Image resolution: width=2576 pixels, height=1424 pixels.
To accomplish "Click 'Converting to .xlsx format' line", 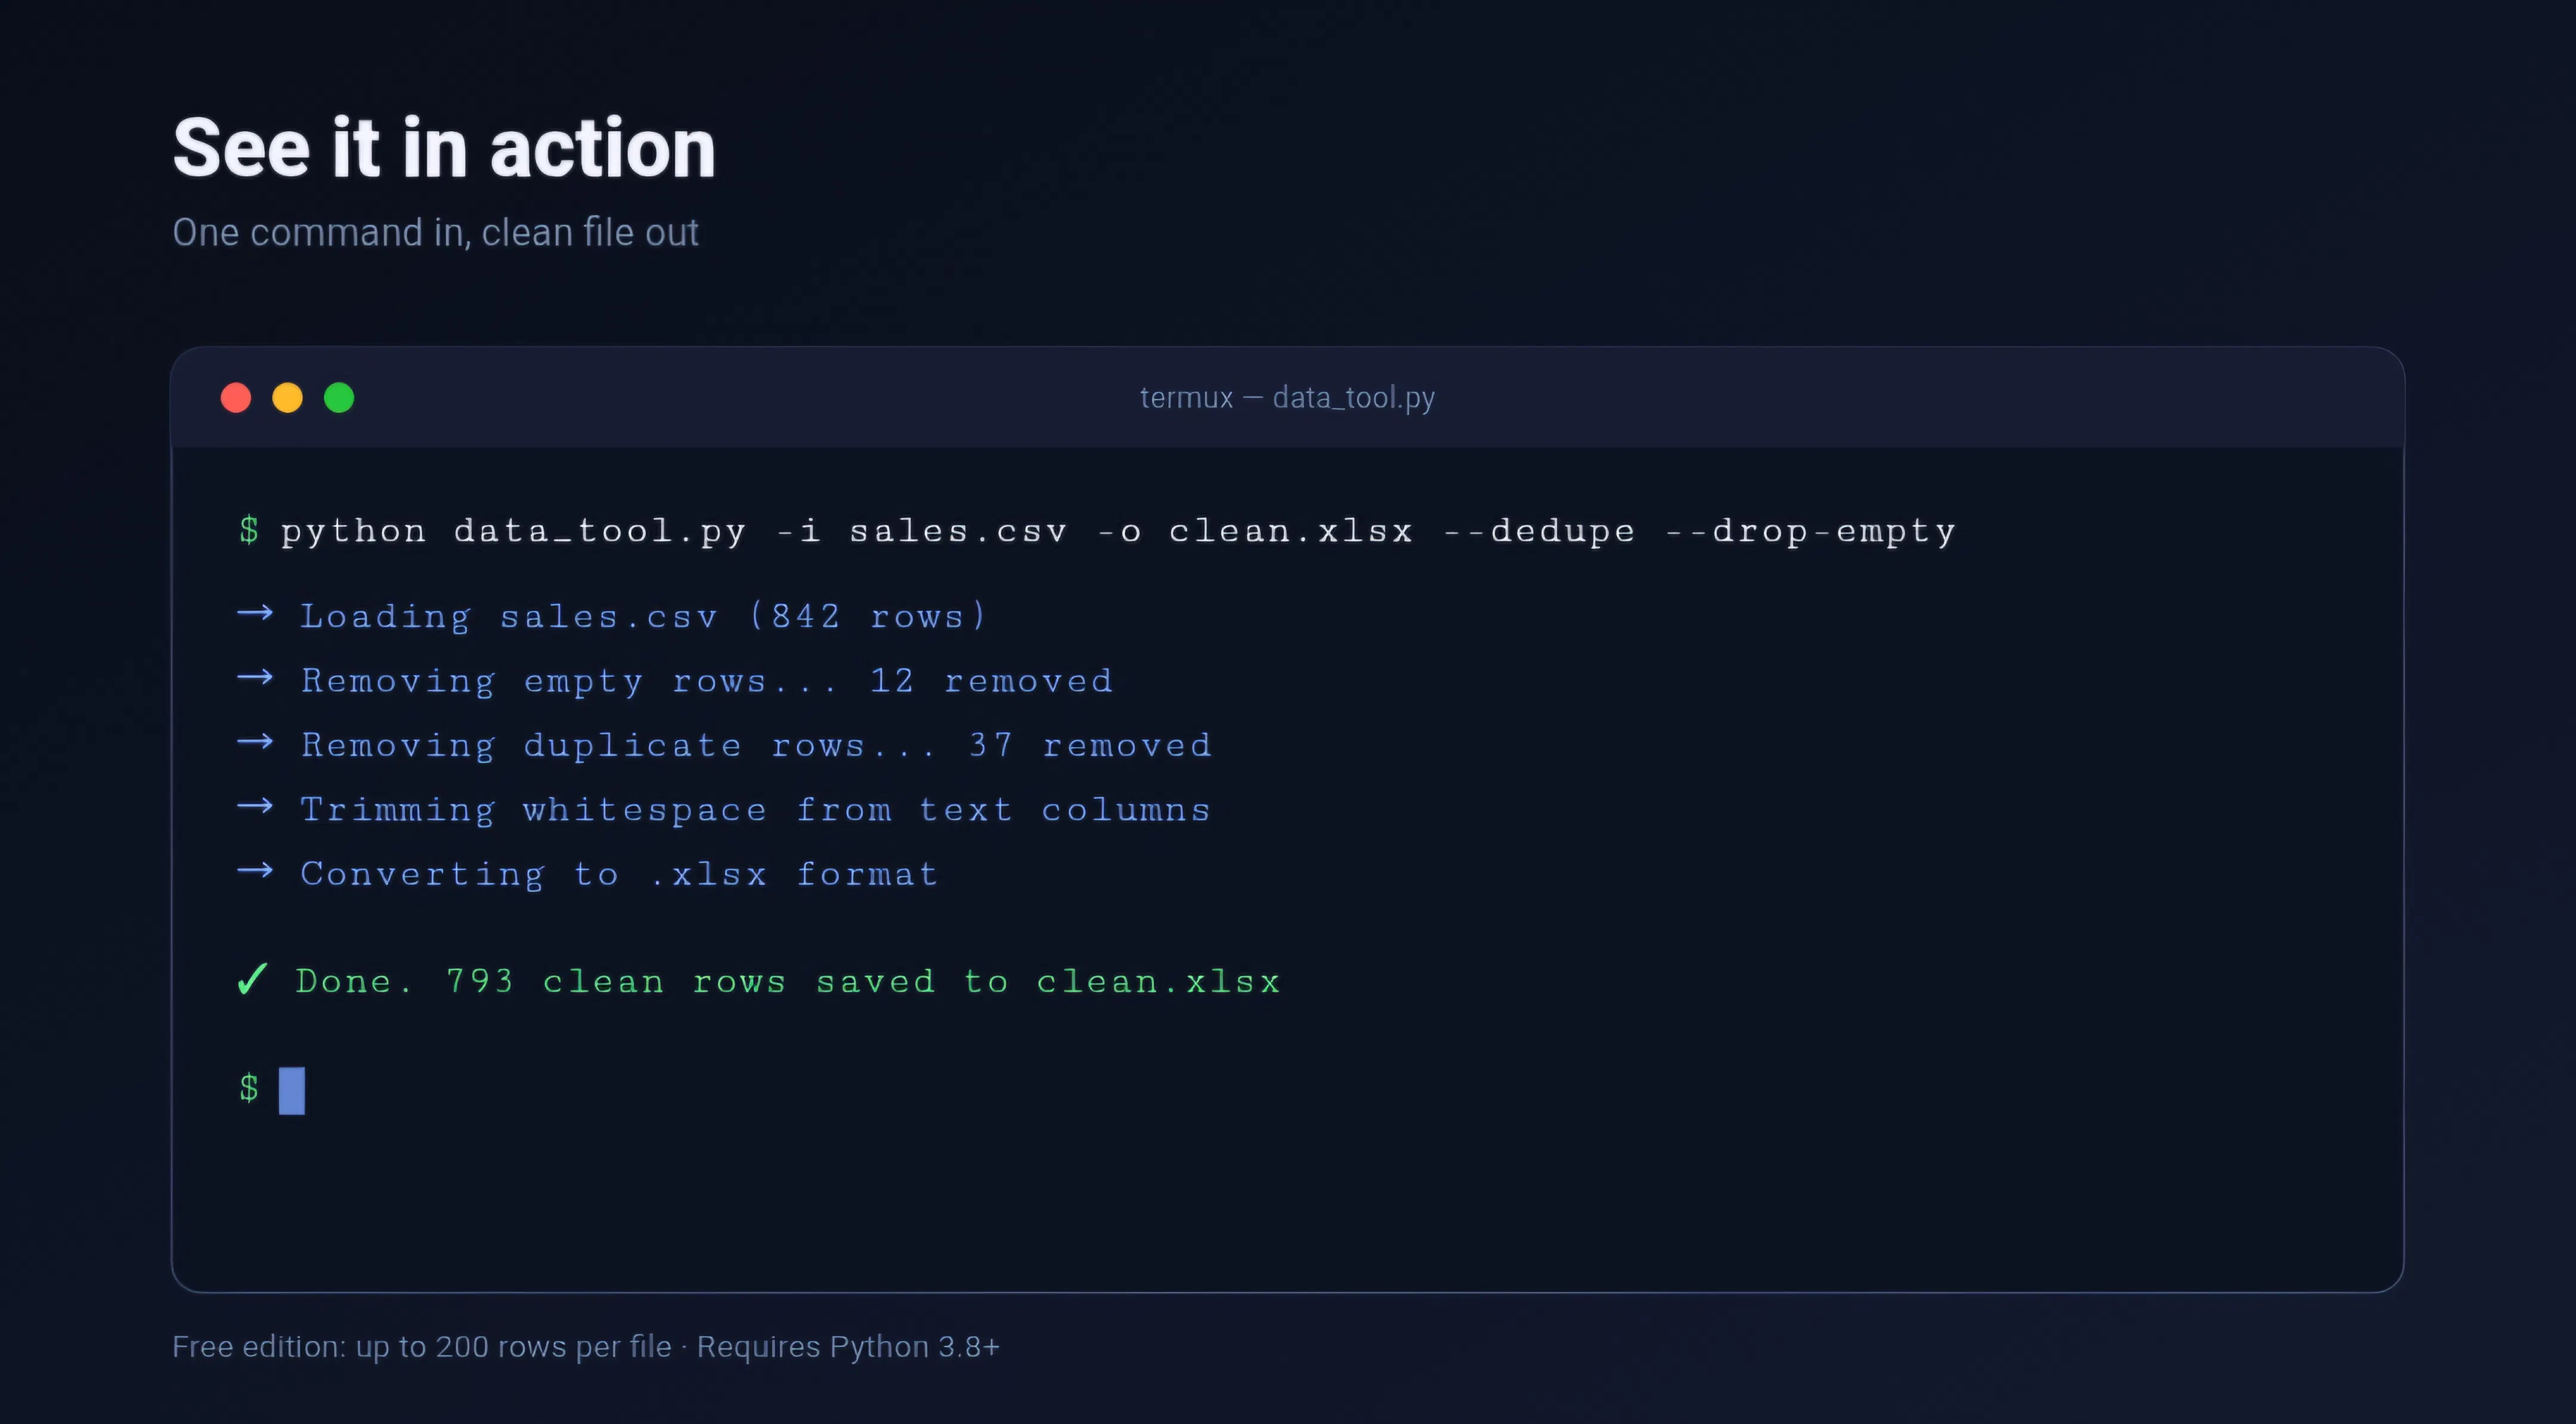I will 619,874.
